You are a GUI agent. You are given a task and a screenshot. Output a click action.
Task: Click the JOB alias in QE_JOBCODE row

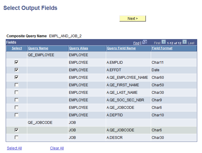click(x=72, y=123)
